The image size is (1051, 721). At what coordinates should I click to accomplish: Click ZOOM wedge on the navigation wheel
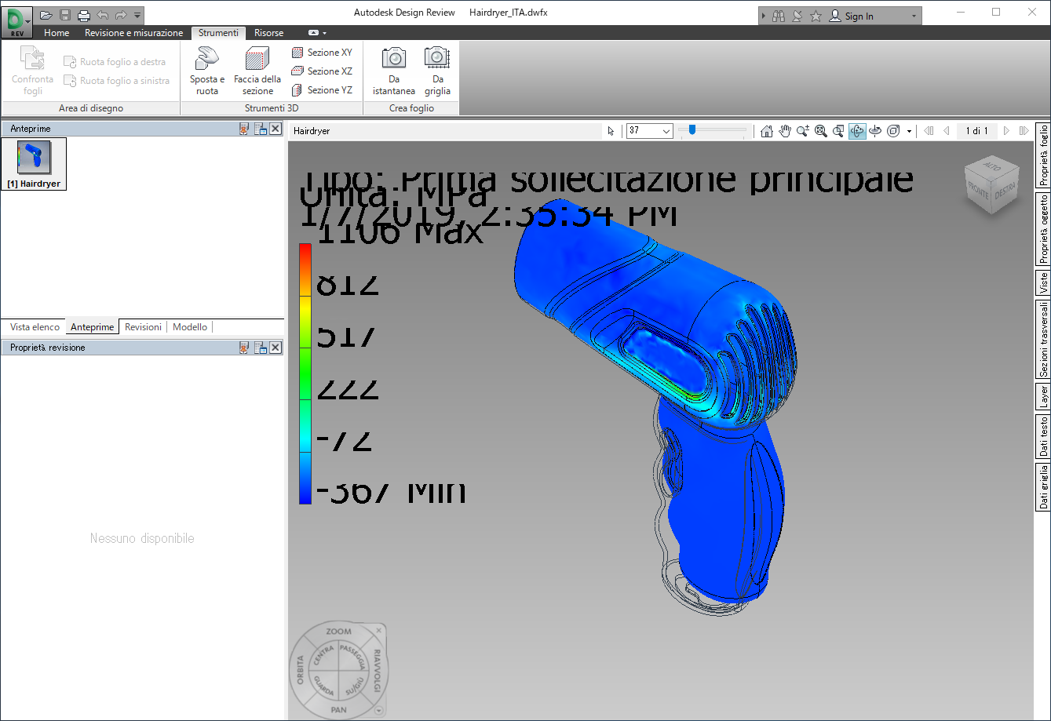339,632
